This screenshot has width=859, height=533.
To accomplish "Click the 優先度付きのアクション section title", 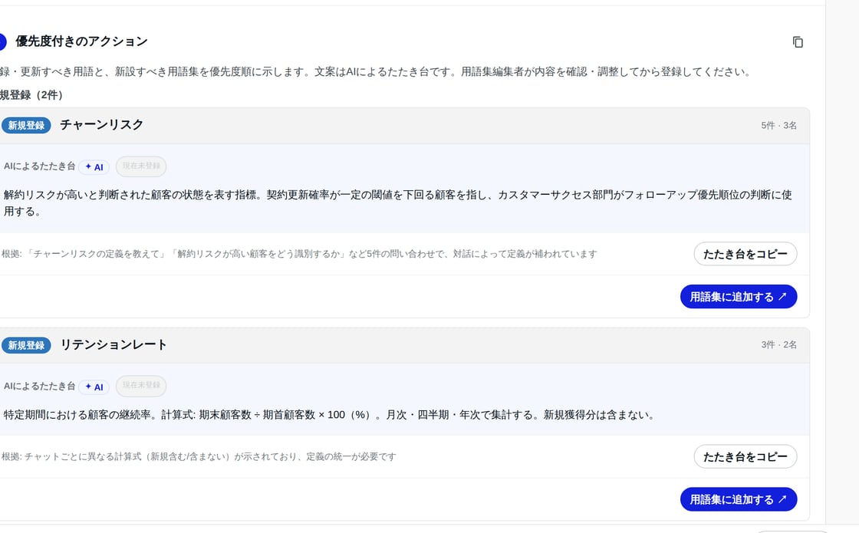I will click(x=81, y=41).
